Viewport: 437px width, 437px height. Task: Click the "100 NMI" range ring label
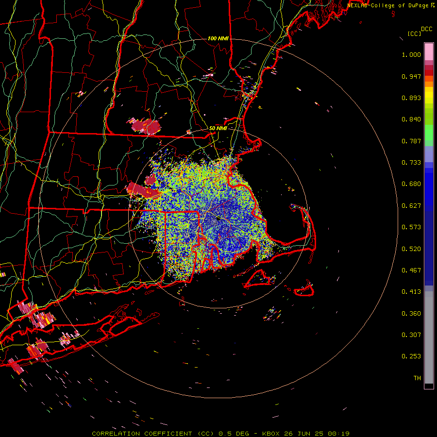pos(218,38)
